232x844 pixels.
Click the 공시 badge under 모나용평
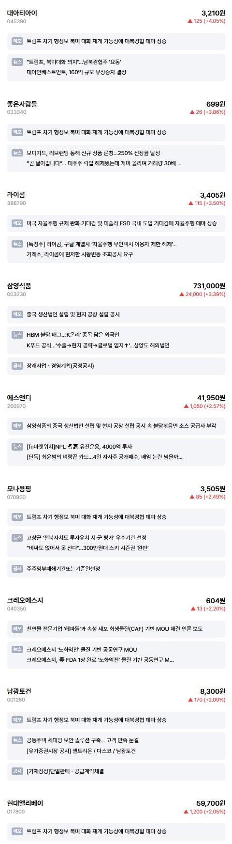[17, 568]
